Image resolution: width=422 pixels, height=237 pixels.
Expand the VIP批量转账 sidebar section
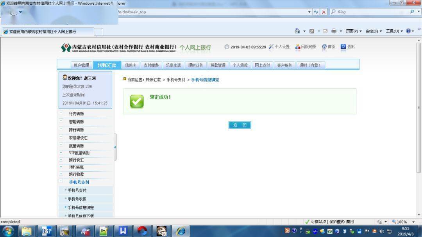tap(61, 153)
